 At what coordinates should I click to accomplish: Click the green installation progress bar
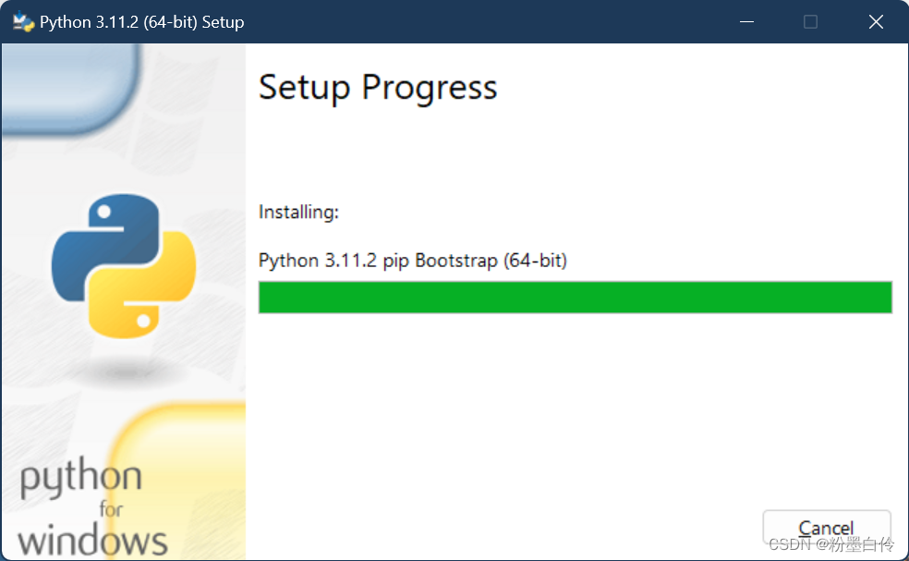[576, 297]
